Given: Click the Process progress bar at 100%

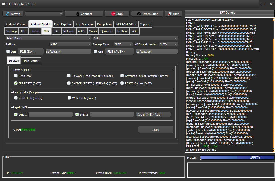Looking at the screenshot, I should (237, 158).
